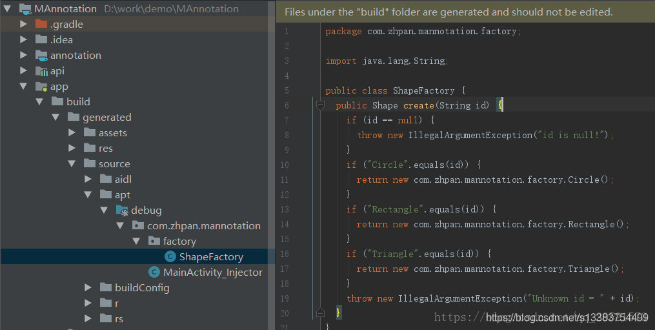Click the MainActivity_Injector class icon
Viewport: 655px width, 330px height.
tap(154, 273)
